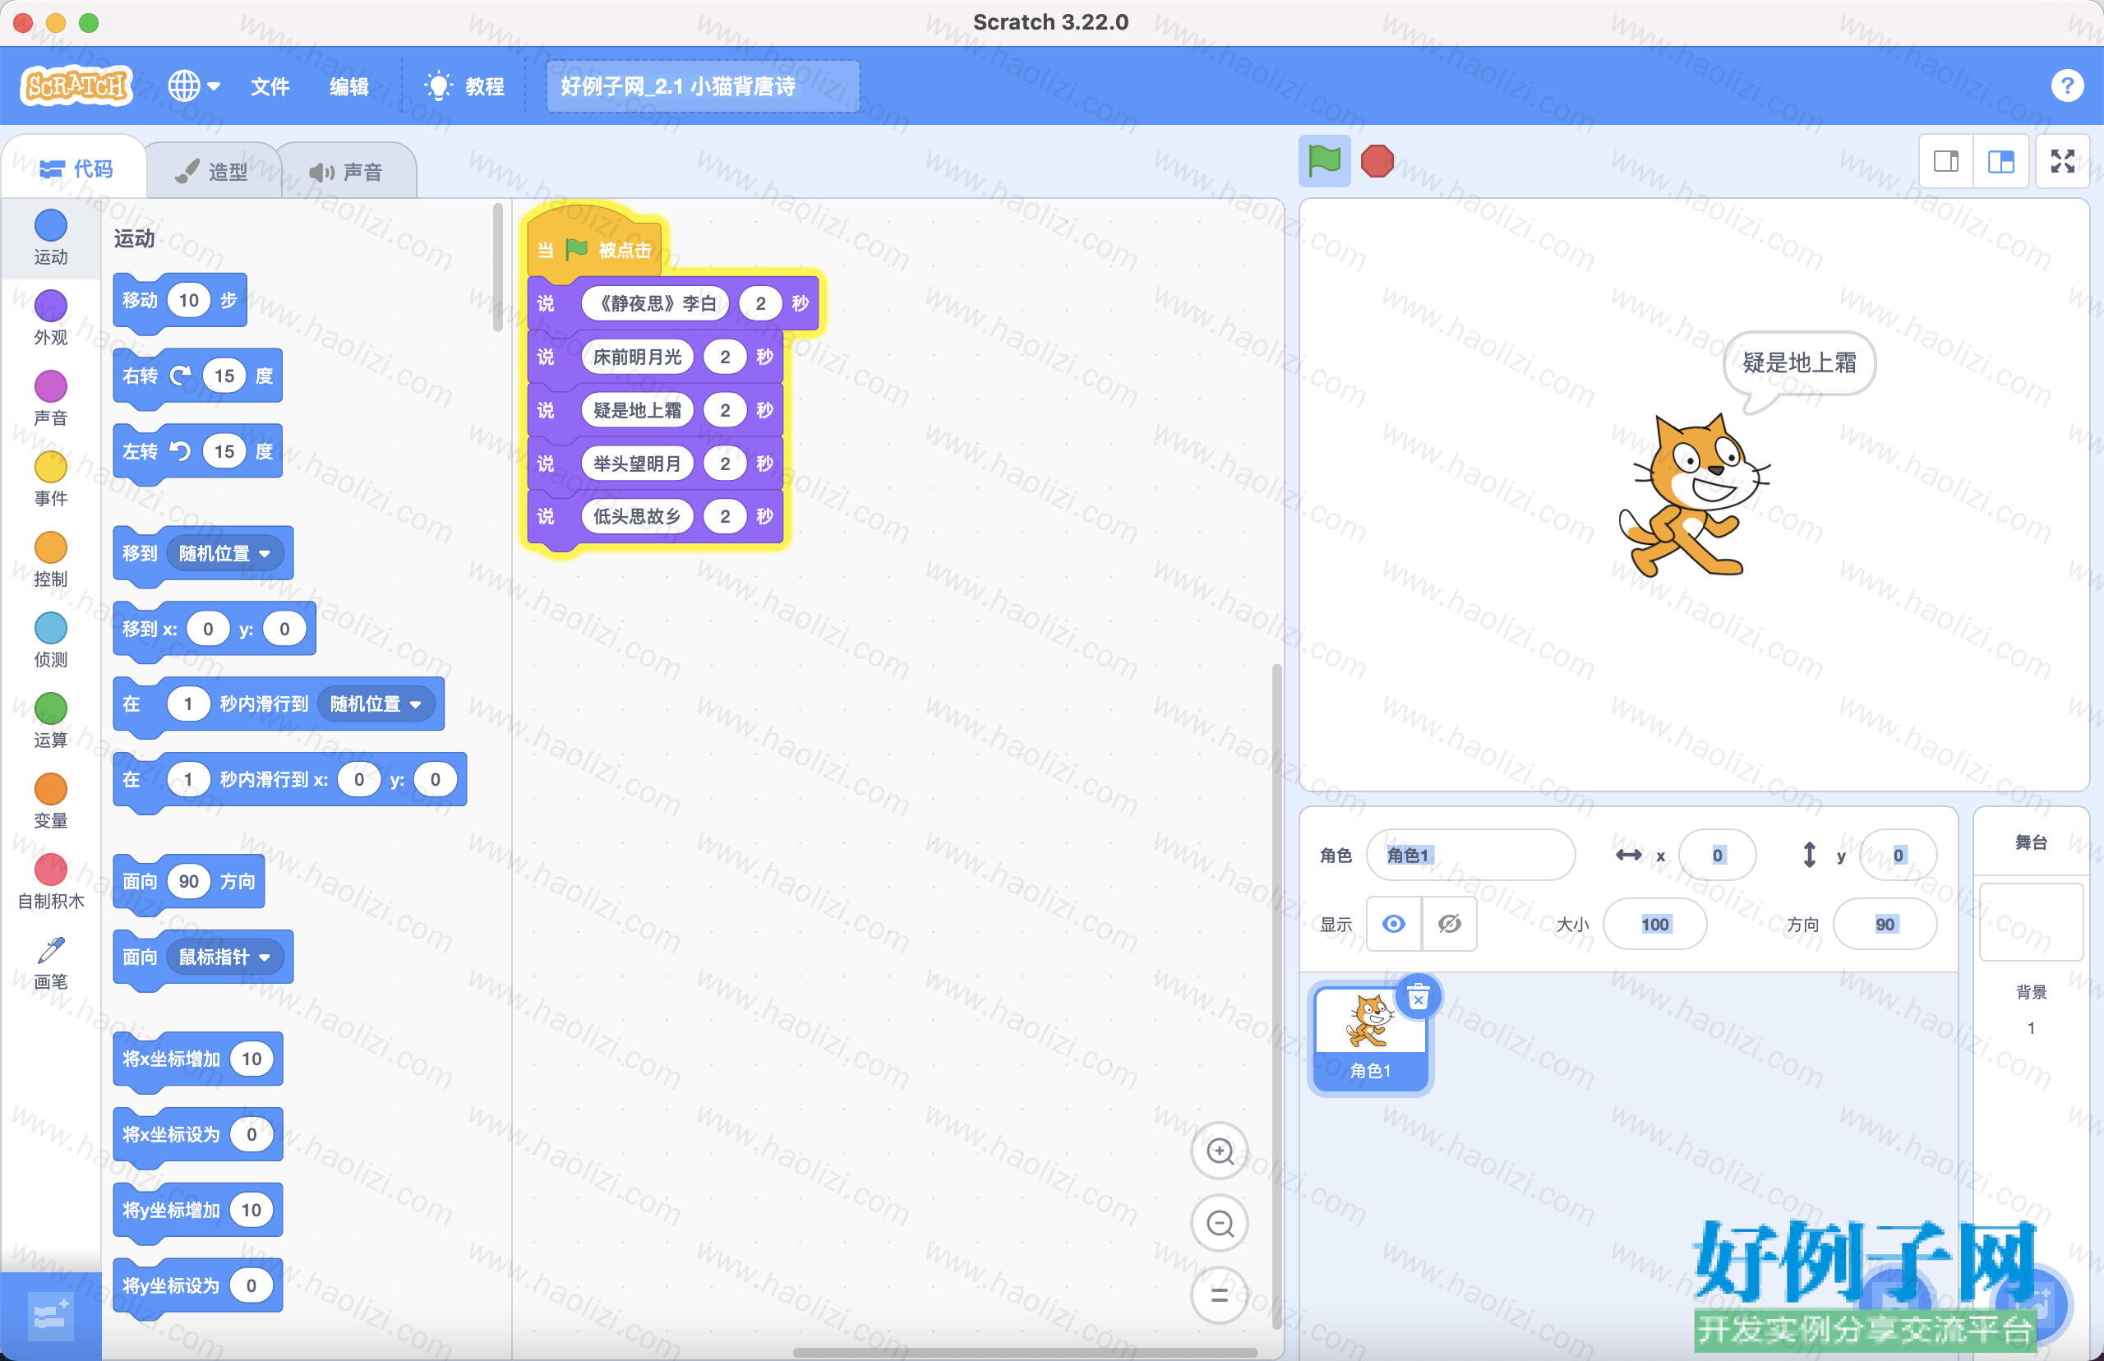Click the green flag to run project
This screenshot has width=2104, height=1361.
point(1324,161)
